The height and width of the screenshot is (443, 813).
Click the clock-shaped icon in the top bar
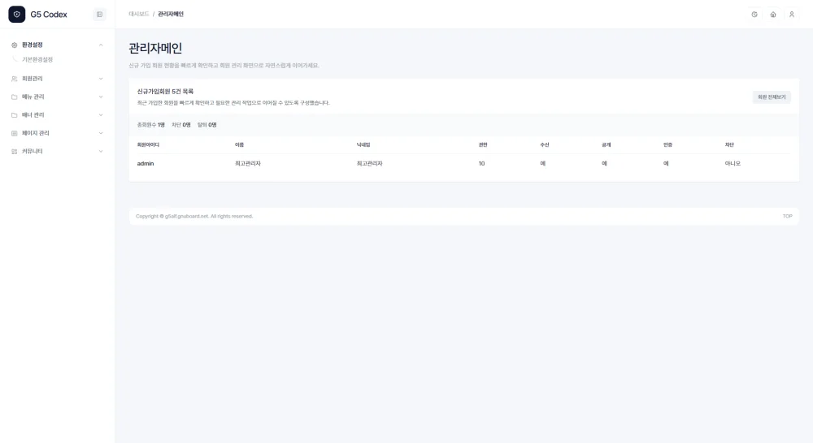pos(754,15)
